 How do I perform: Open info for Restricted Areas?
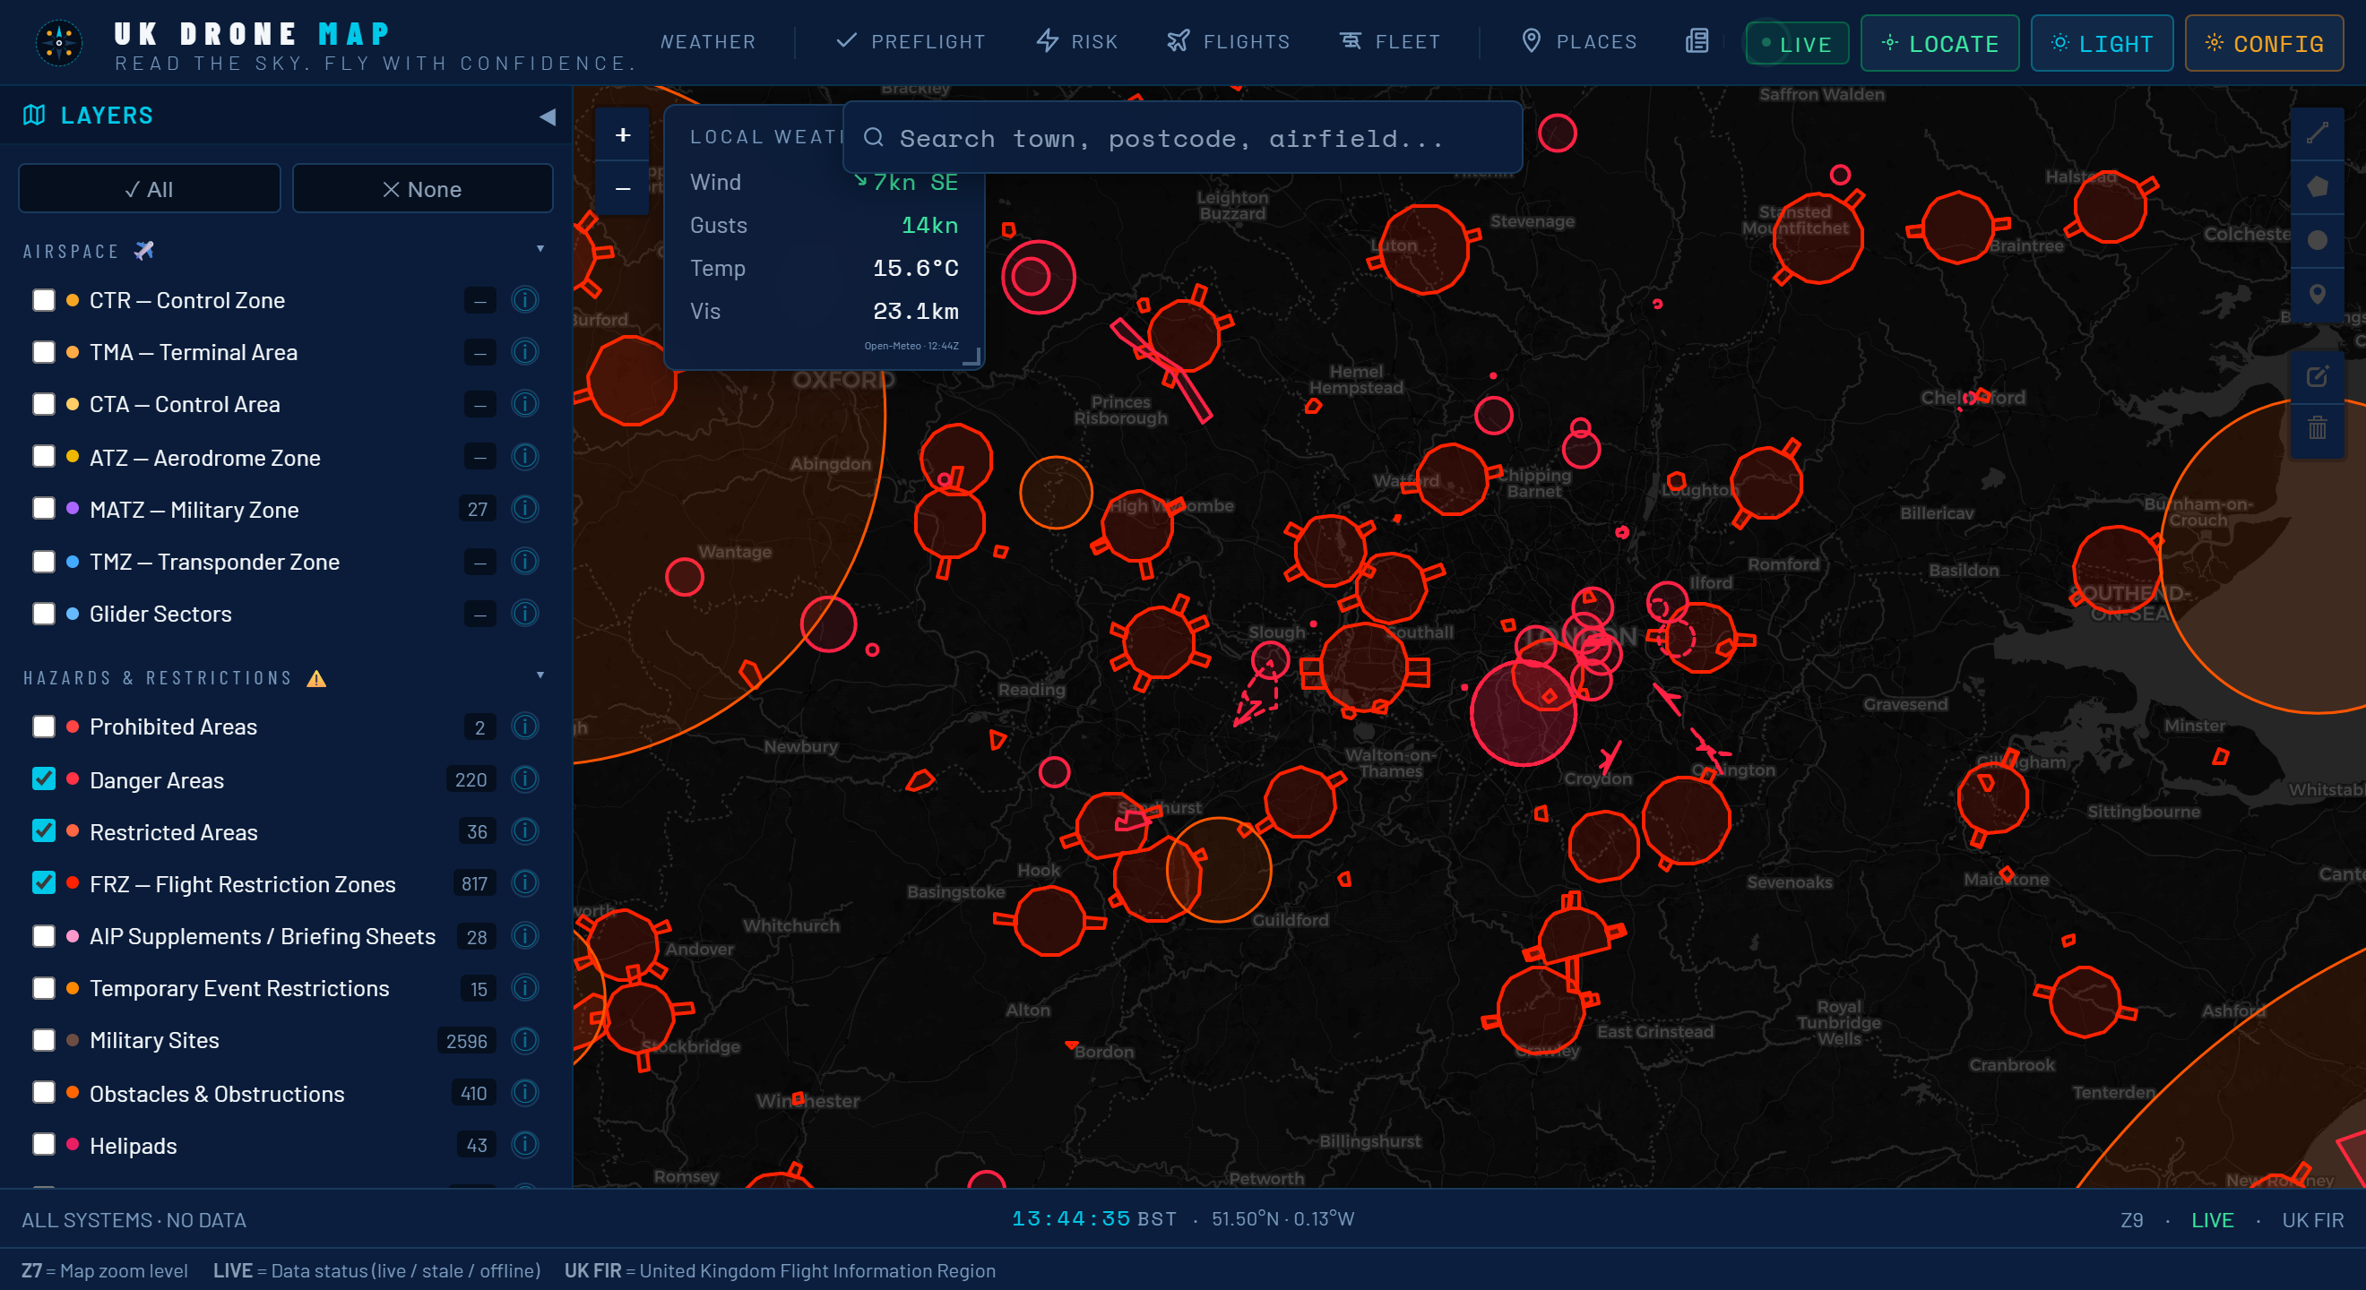pos(524,831)
